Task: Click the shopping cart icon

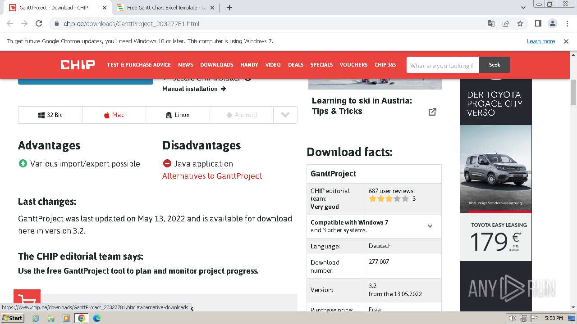Action: point(27,300)
